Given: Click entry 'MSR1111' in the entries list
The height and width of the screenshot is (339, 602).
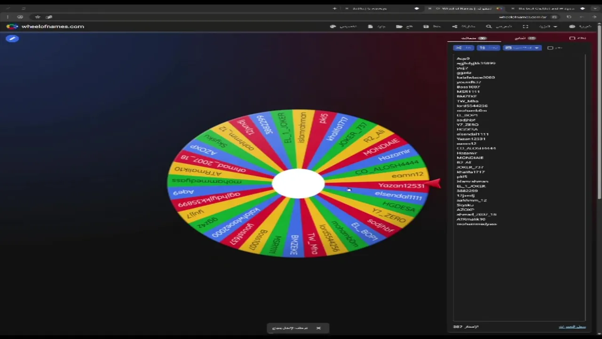Looking at the screenshot, I should (468, 92).
